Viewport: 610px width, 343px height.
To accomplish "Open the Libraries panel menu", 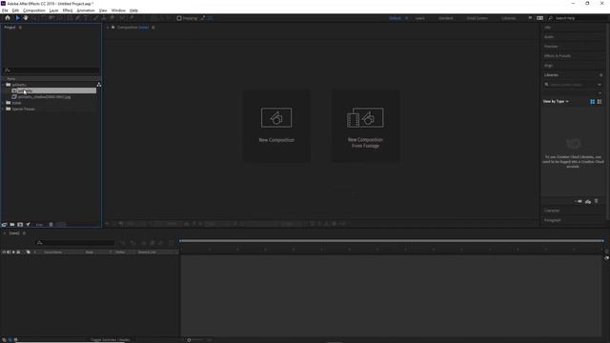I will (600, 75).
